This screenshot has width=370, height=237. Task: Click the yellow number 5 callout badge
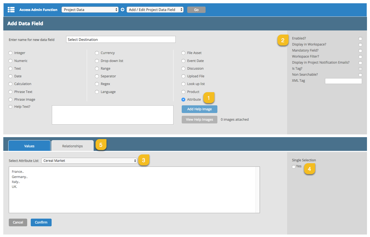tap(101, 145)
